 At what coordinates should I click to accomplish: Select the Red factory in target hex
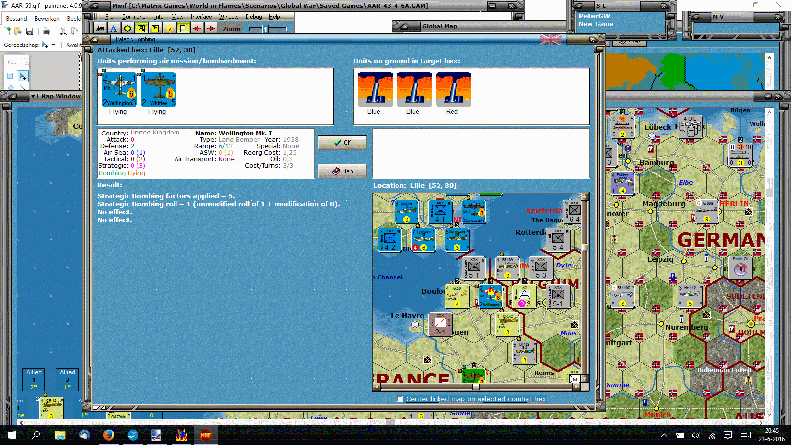coord(453,90)
